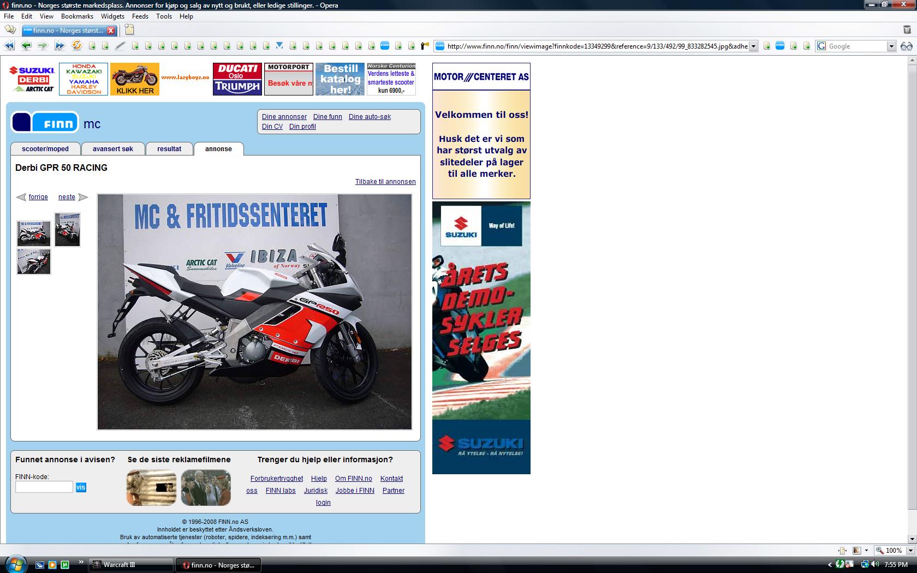917x573 pixels.
Task: Click the forrige link
Action: tap(38, 197)
